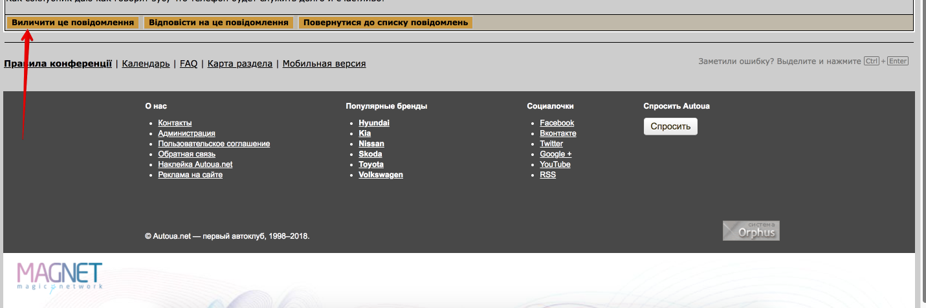The width and height of the screenshot is (926, 308).
Task: Click 'Обратная связь' footer link
Action: click(186, 154)
